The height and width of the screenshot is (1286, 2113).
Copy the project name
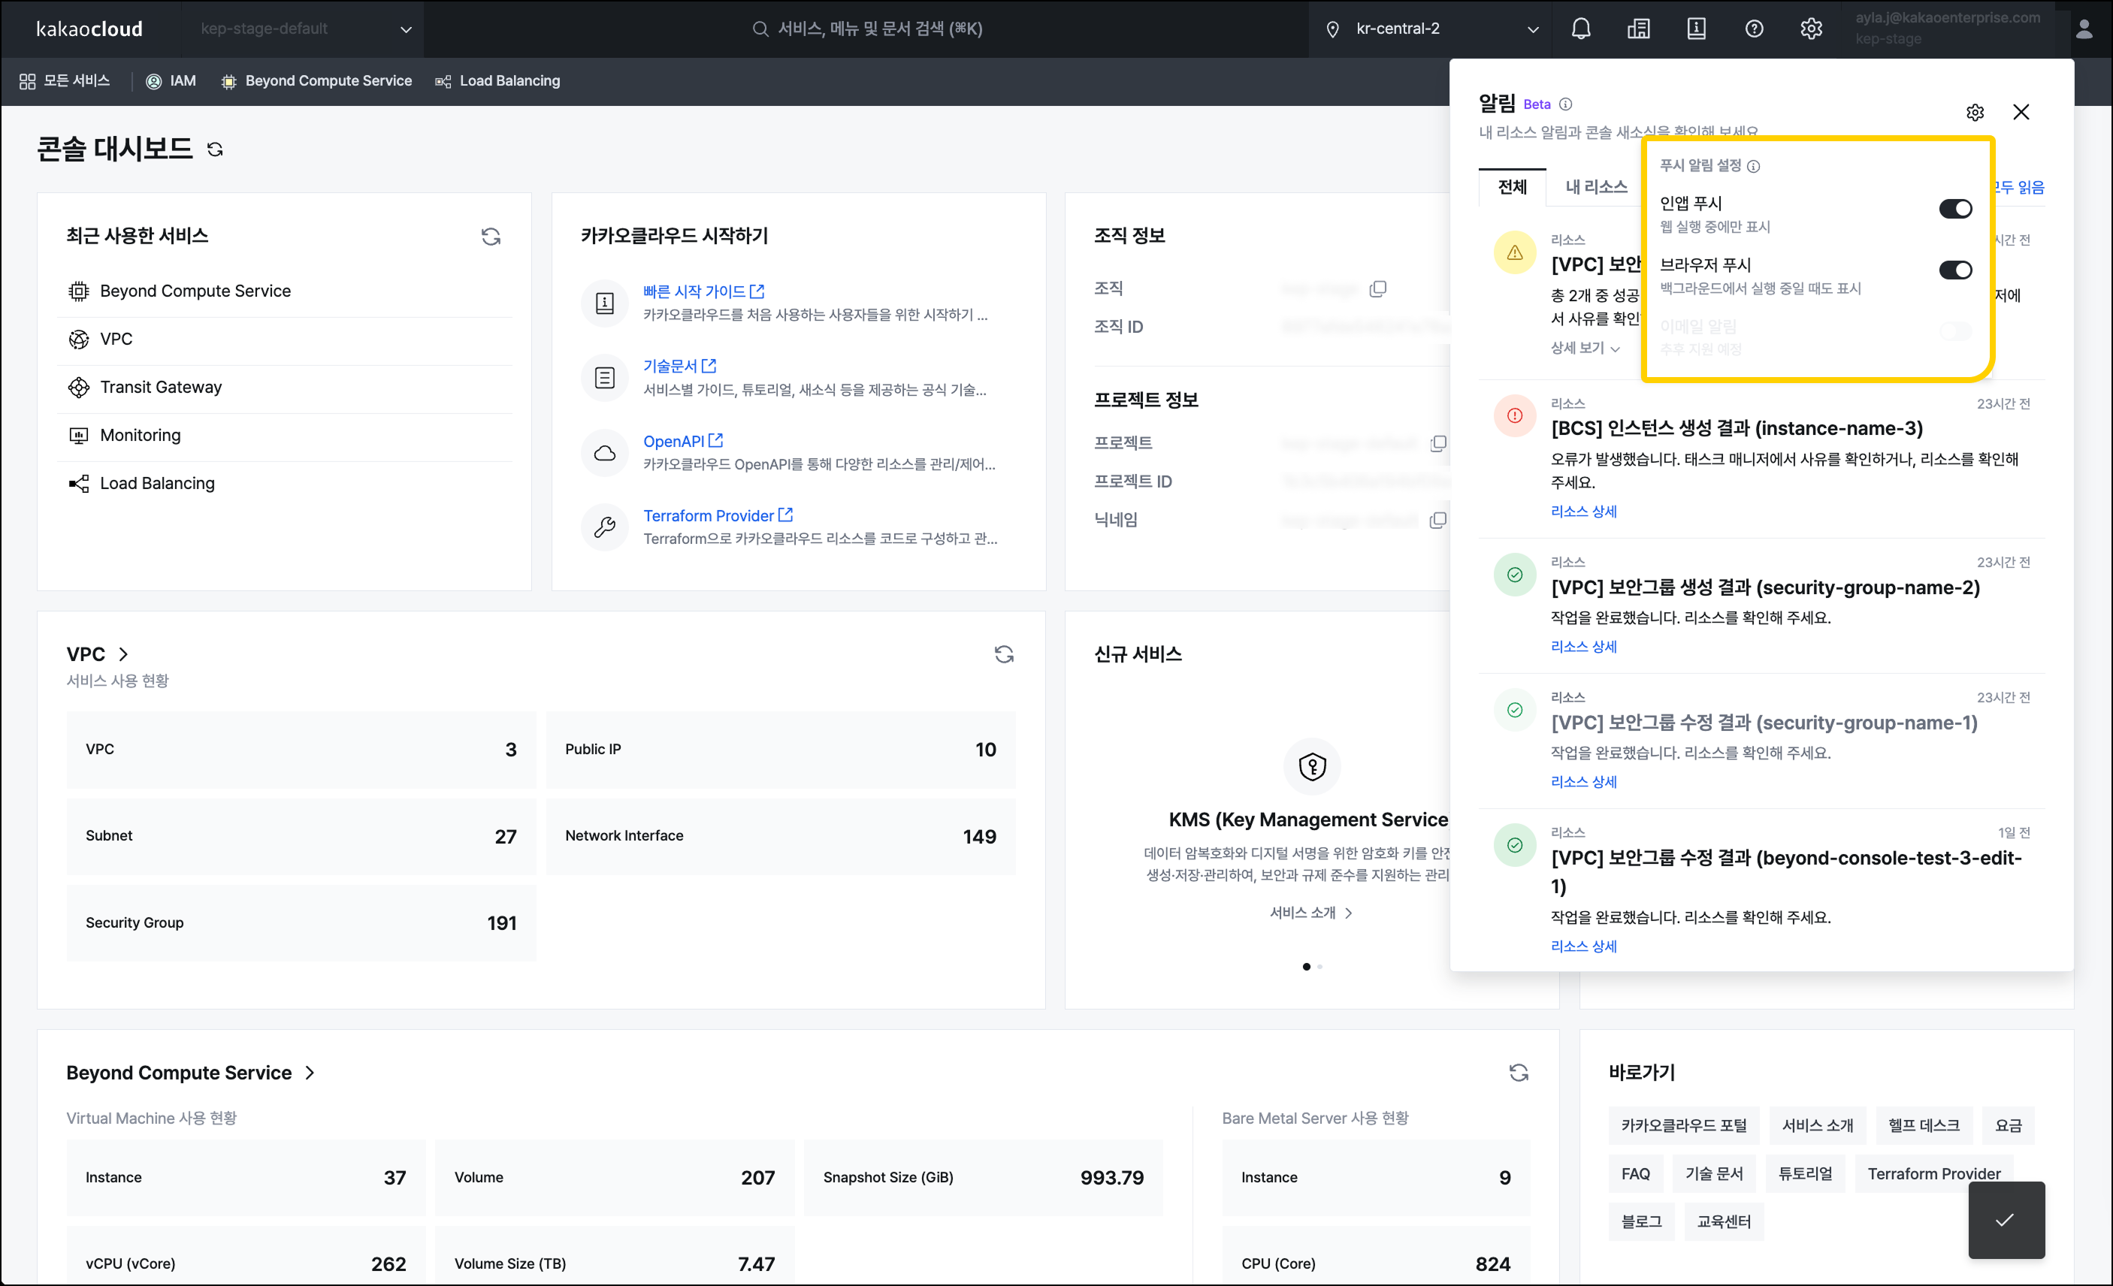point(1438,443)
